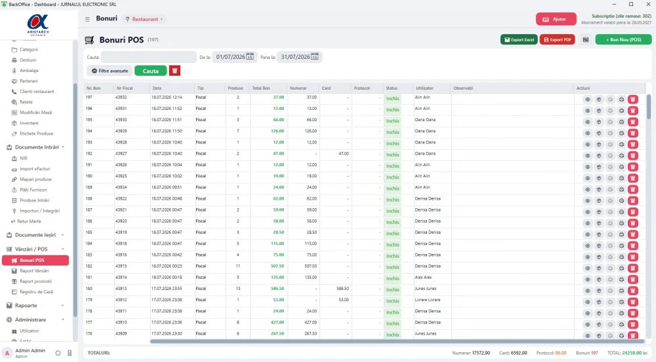Screen dimensions: 656x362
Task: Open Registru de Casă menu item
Action: point(36,292)
